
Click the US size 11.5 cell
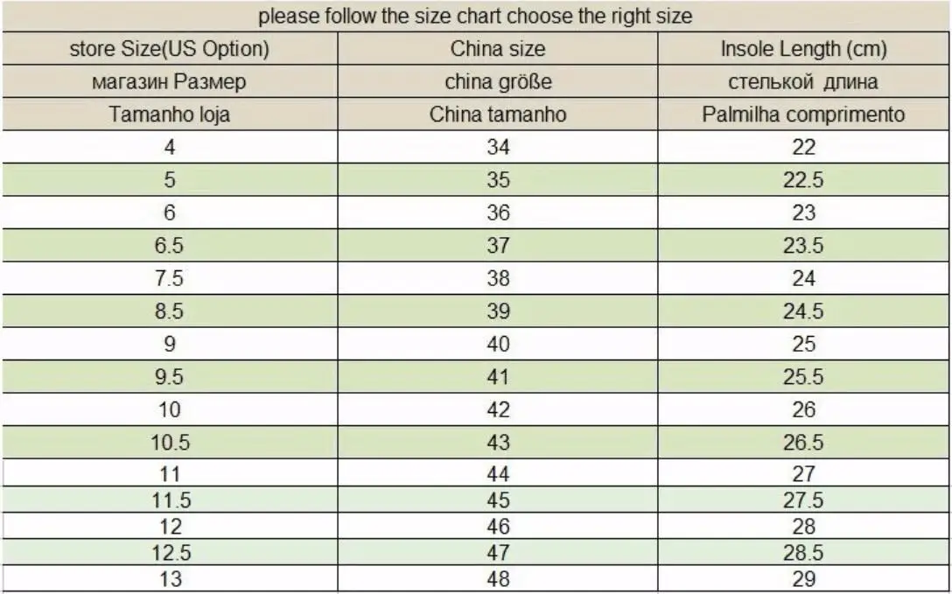[170, 500]
